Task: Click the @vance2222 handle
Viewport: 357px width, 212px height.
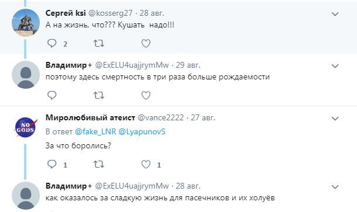Action: [161, 117]
